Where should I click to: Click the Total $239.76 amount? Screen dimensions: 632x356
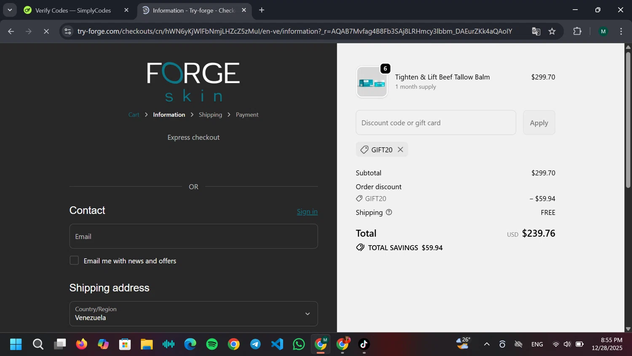[x=538, y=233]
